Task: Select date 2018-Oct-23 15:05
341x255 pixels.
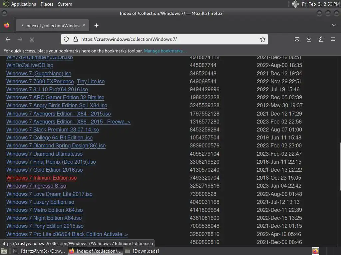Action: pyautogui.click(x=279, y=178)
